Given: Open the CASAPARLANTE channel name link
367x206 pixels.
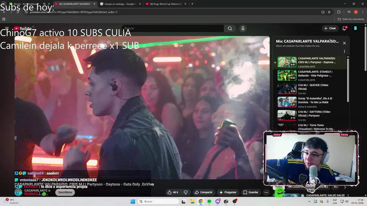Looking at the screenshot, I should click(36, 191).
